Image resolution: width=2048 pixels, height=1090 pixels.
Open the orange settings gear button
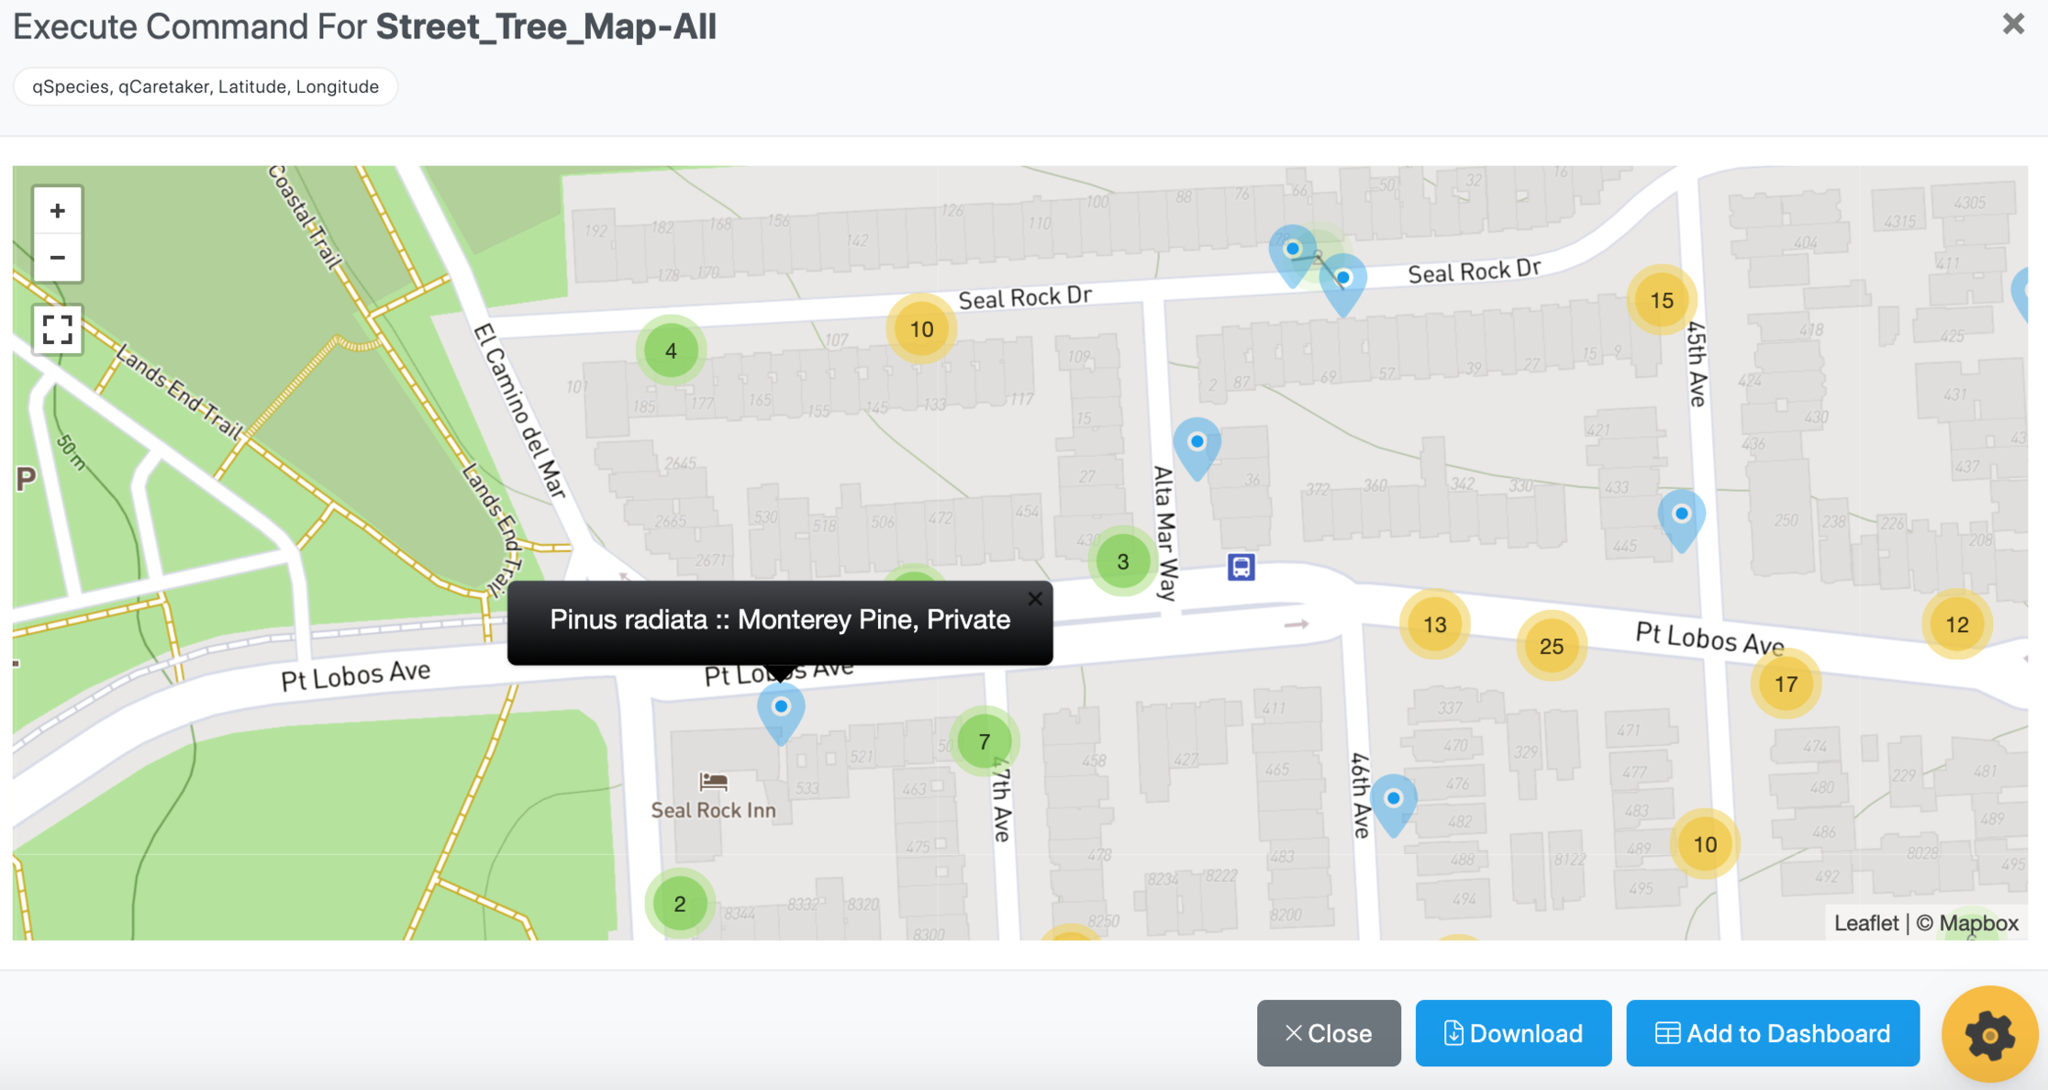1989,1034
